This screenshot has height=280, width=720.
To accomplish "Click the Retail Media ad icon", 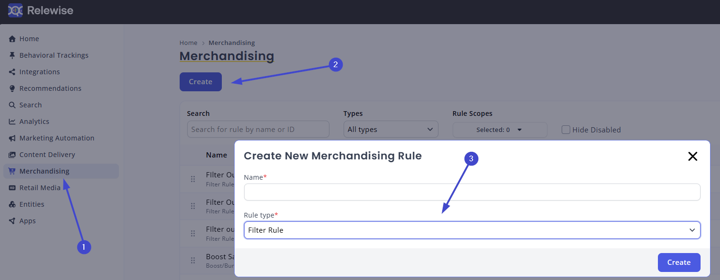I will click(x=12, y=188).
